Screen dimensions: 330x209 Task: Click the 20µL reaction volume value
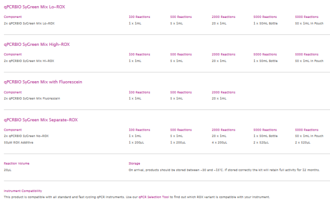click(x=8, y=169)
